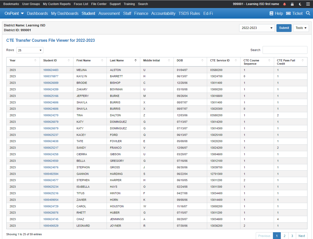
Task: Toggle dark mode with the moon icon
Action: pos(300,4)
